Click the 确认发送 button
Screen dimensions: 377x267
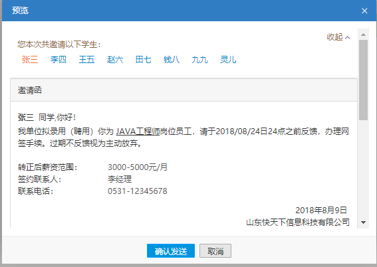click(171, 251)
